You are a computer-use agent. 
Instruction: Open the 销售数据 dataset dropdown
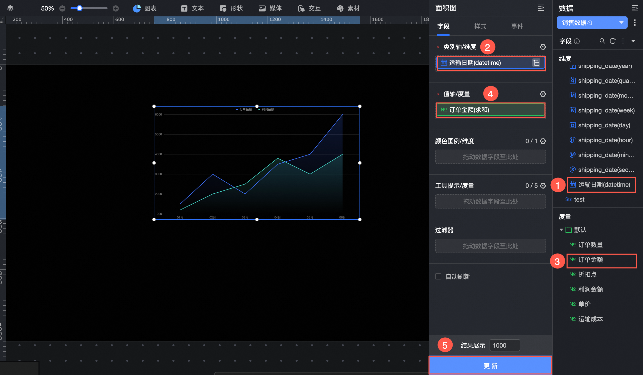tap(621, 23)
